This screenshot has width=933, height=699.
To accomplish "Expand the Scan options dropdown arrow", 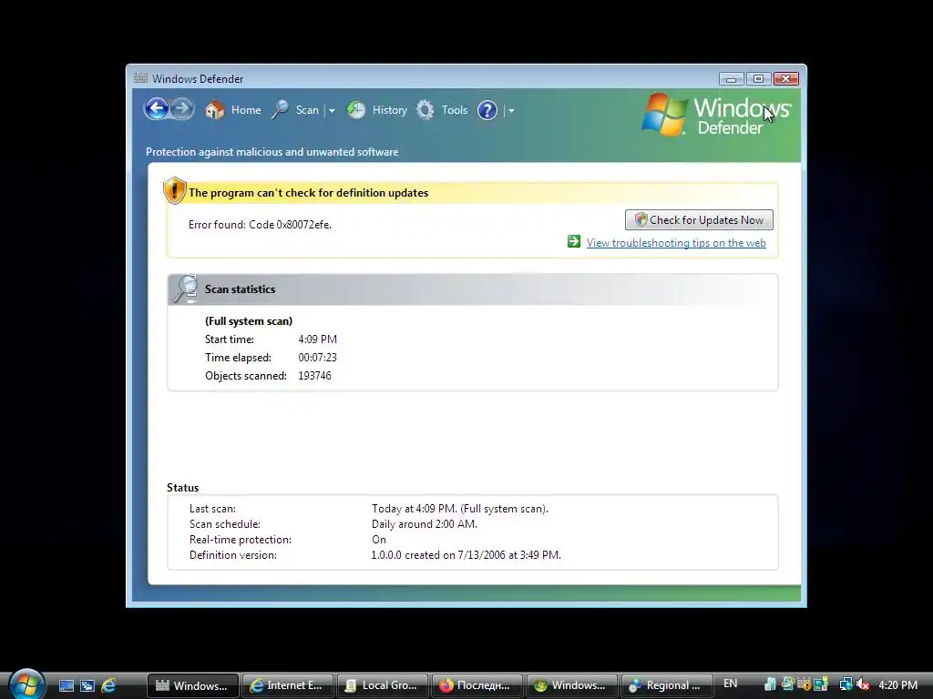I will [x=332, y=110].
